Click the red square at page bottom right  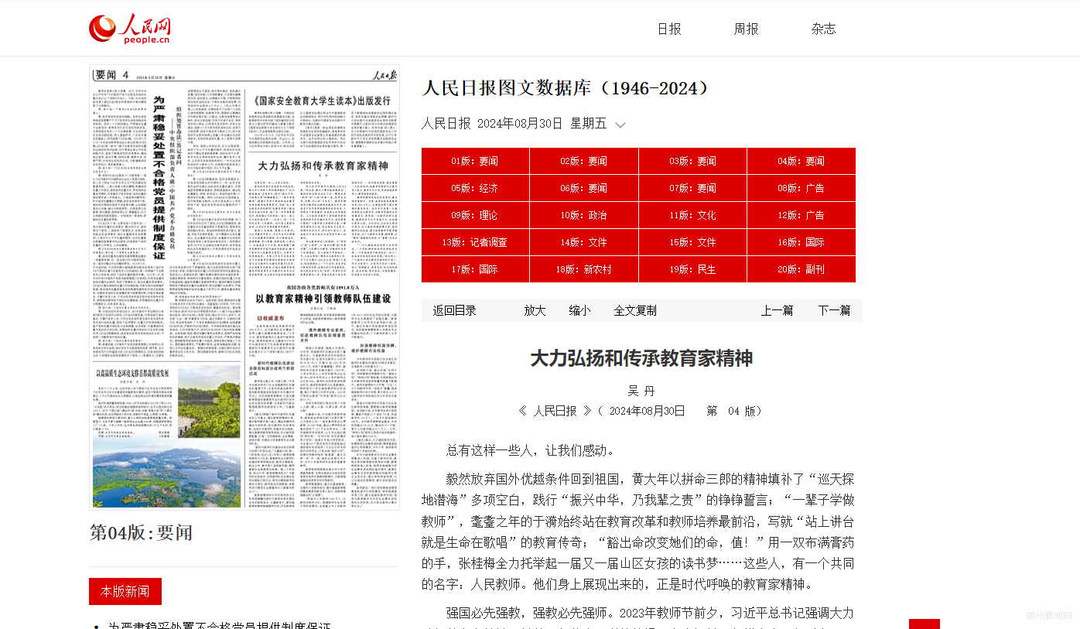coord(924,624)
